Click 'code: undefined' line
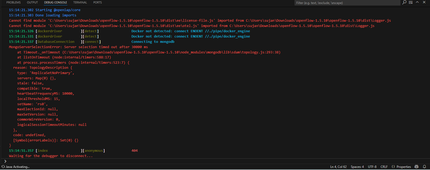 coord(29,135)
